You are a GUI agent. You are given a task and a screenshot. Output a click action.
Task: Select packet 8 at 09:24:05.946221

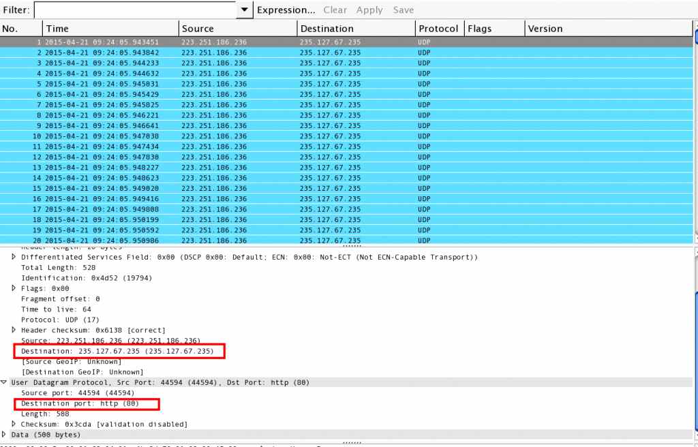coord(346,115)
